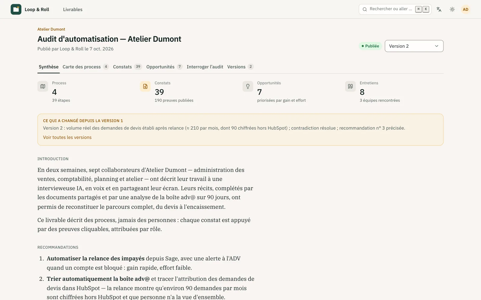Click the Entretiens quote icon
Viewport: 481px width, 300px height.
point(350,86)
